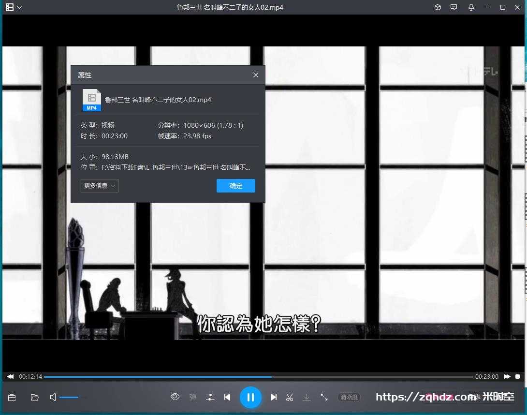Image resolution: width=527 pixels, height=415 pixels.
Task: Pin the player window on top
Action: coord(471,7)
